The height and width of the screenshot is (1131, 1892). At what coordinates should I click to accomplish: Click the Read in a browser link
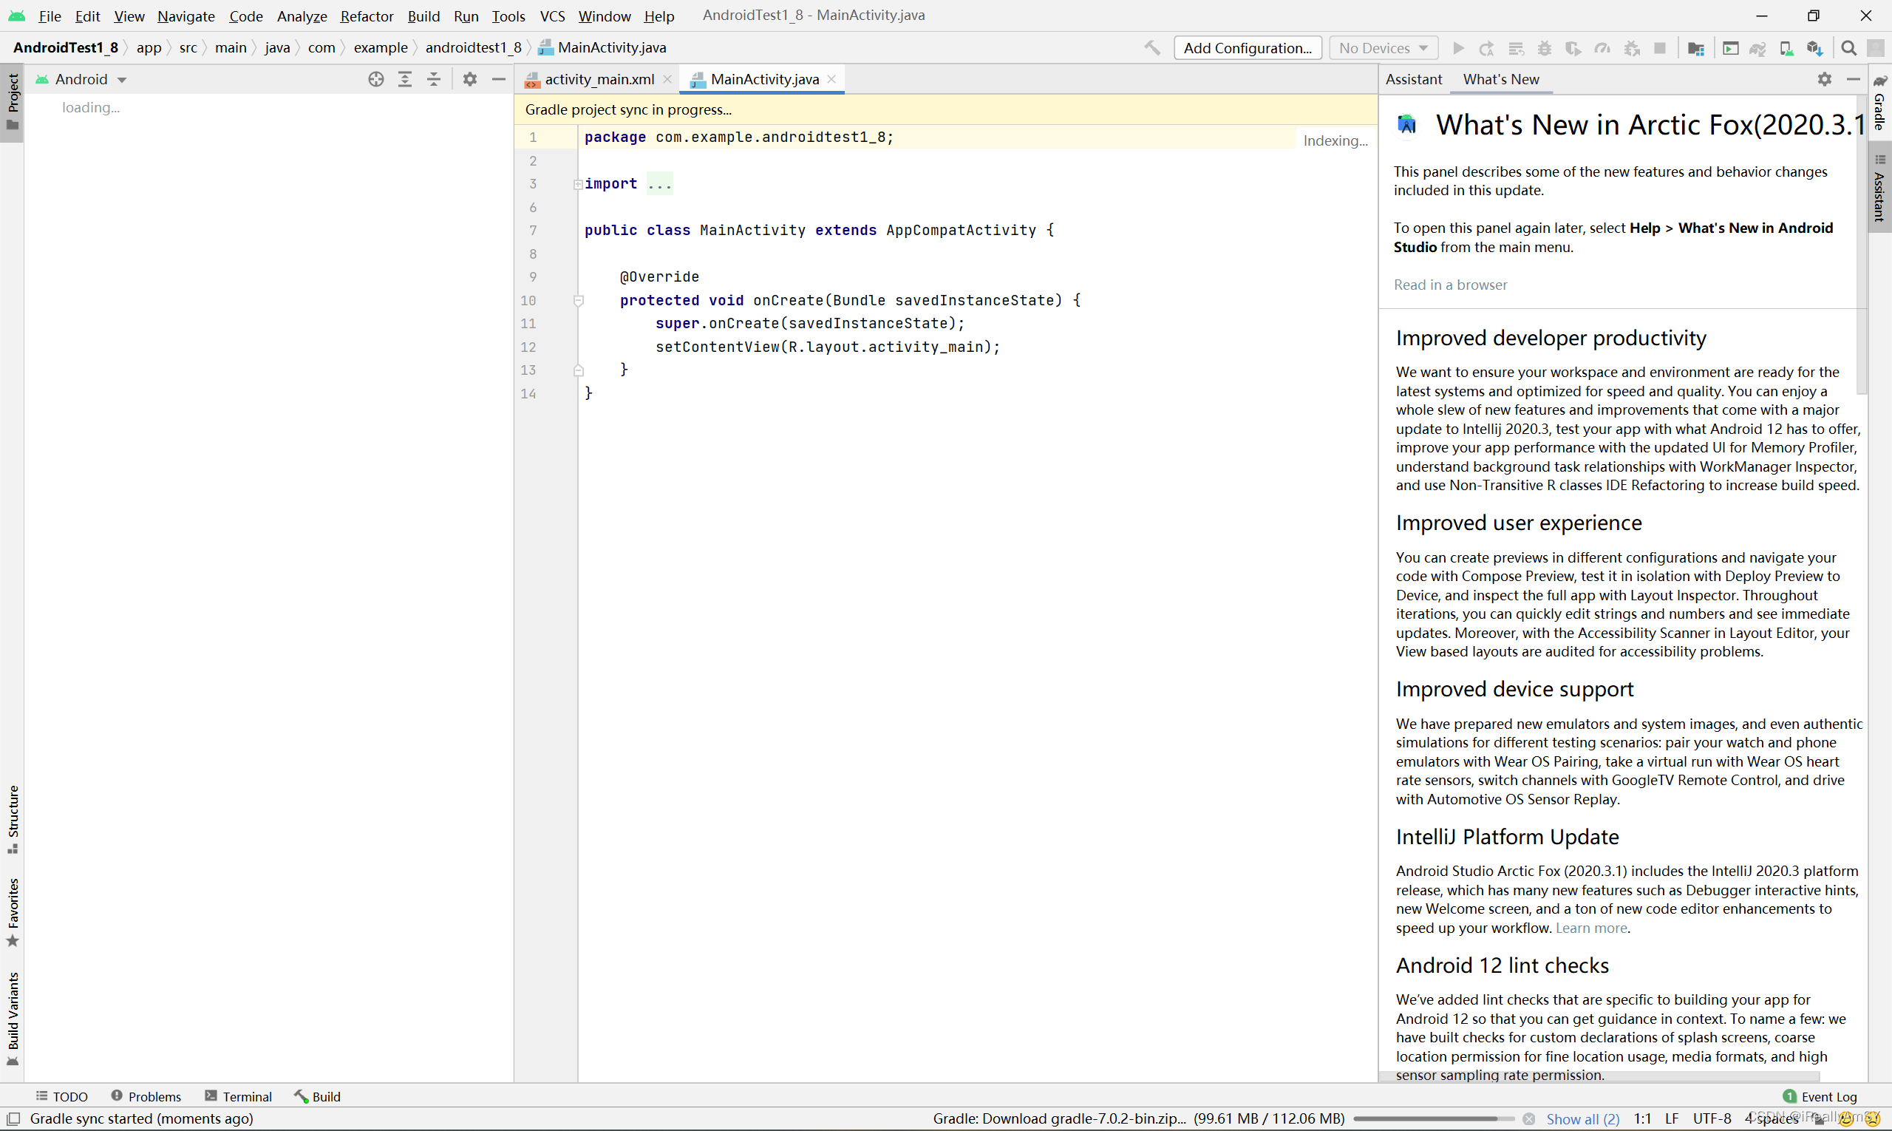tap(1450, 285)
